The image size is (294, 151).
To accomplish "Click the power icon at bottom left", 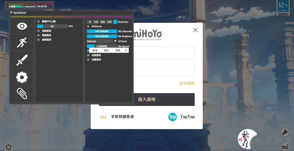I will pos(9,147).
